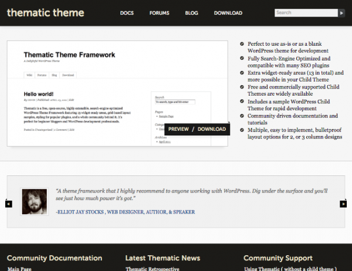Focus the Search input field
The image size is (352, 271).
(306, 13)
